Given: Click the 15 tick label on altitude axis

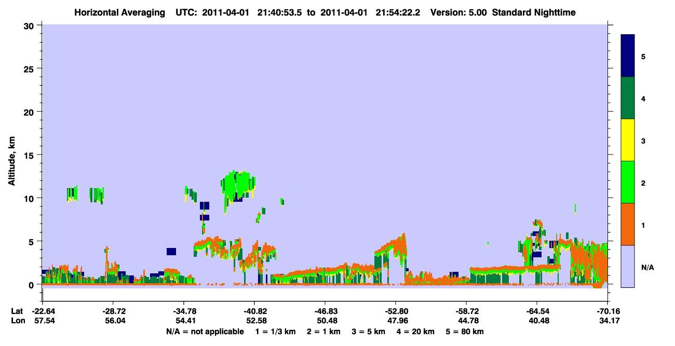Looking at the screenshot, I should (30, 155).
